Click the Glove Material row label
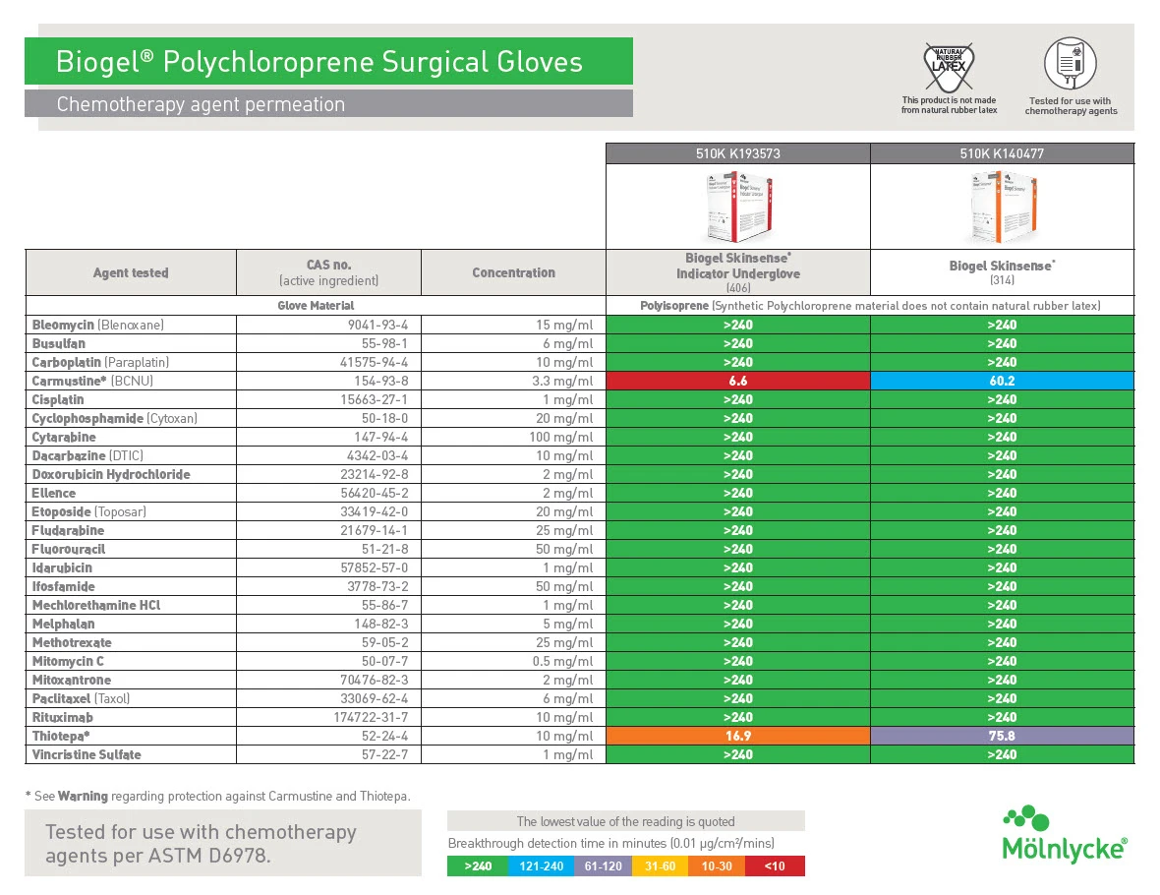Image resolution: width=1160 pixels, height=895 pixels. pyautogui.click(x=316, y=306)
